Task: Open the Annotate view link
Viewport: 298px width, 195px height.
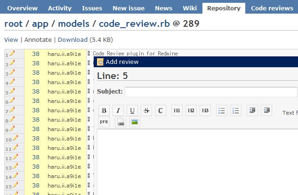Action: (x=38, y=39)
